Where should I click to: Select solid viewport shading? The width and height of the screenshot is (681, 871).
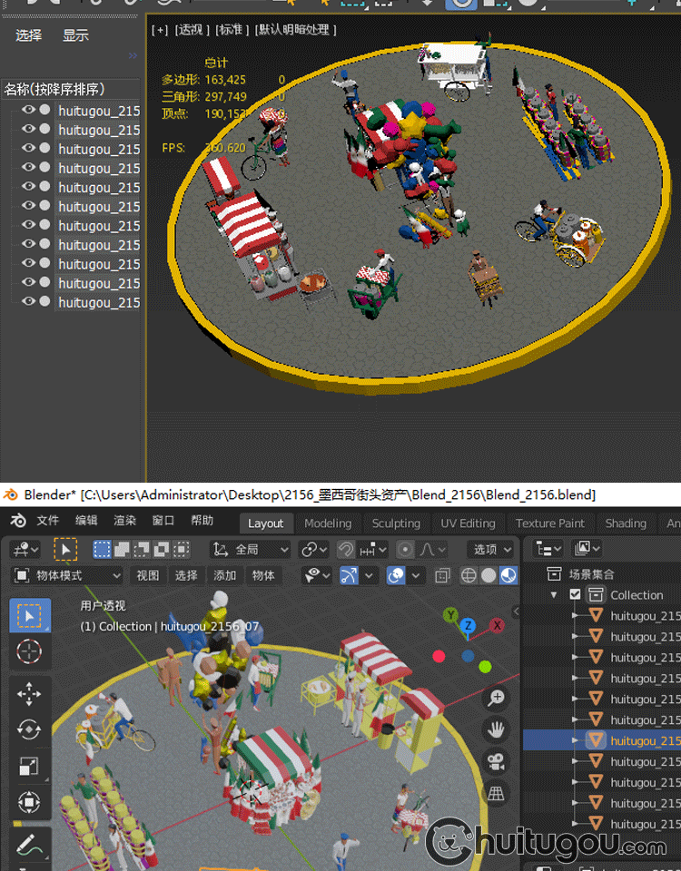point(489,575)
